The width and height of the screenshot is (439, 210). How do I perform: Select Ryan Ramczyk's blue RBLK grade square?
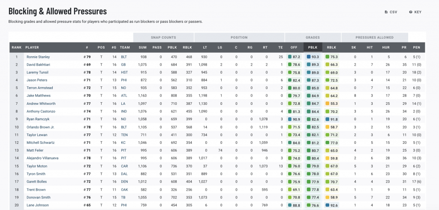(x=327, y=119)
